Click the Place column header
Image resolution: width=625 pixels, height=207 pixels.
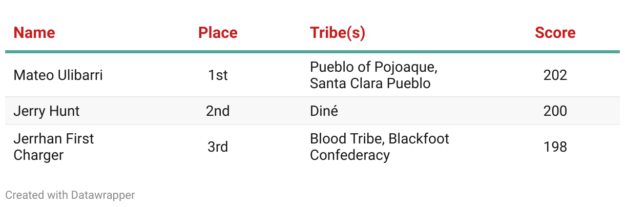coord(218,33)
